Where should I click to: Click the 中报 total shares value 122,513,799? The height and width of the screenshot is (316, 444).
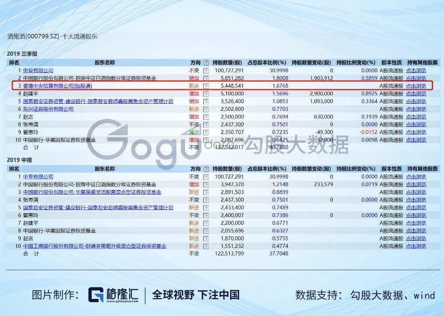click(x=229, y=254)
